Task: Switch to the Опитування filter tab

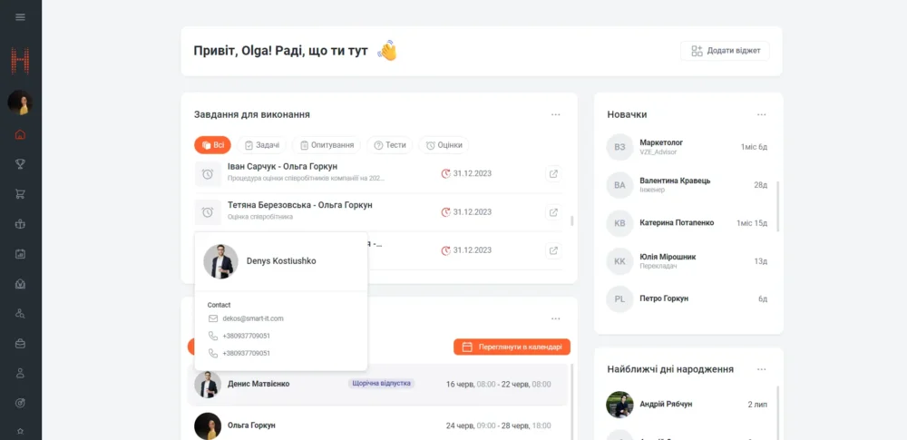Action: click(x=327, y=145)
